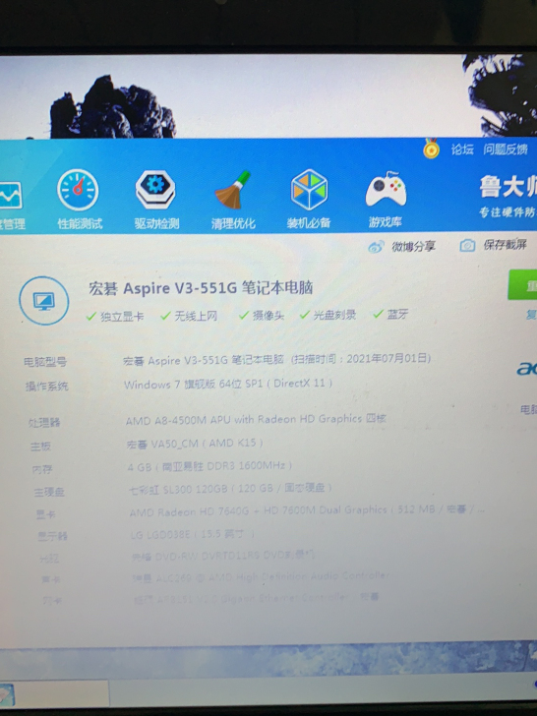Viewport: 537px width, 716px height.
Task: Click the 主板 row label
Action: click(40, 447)
